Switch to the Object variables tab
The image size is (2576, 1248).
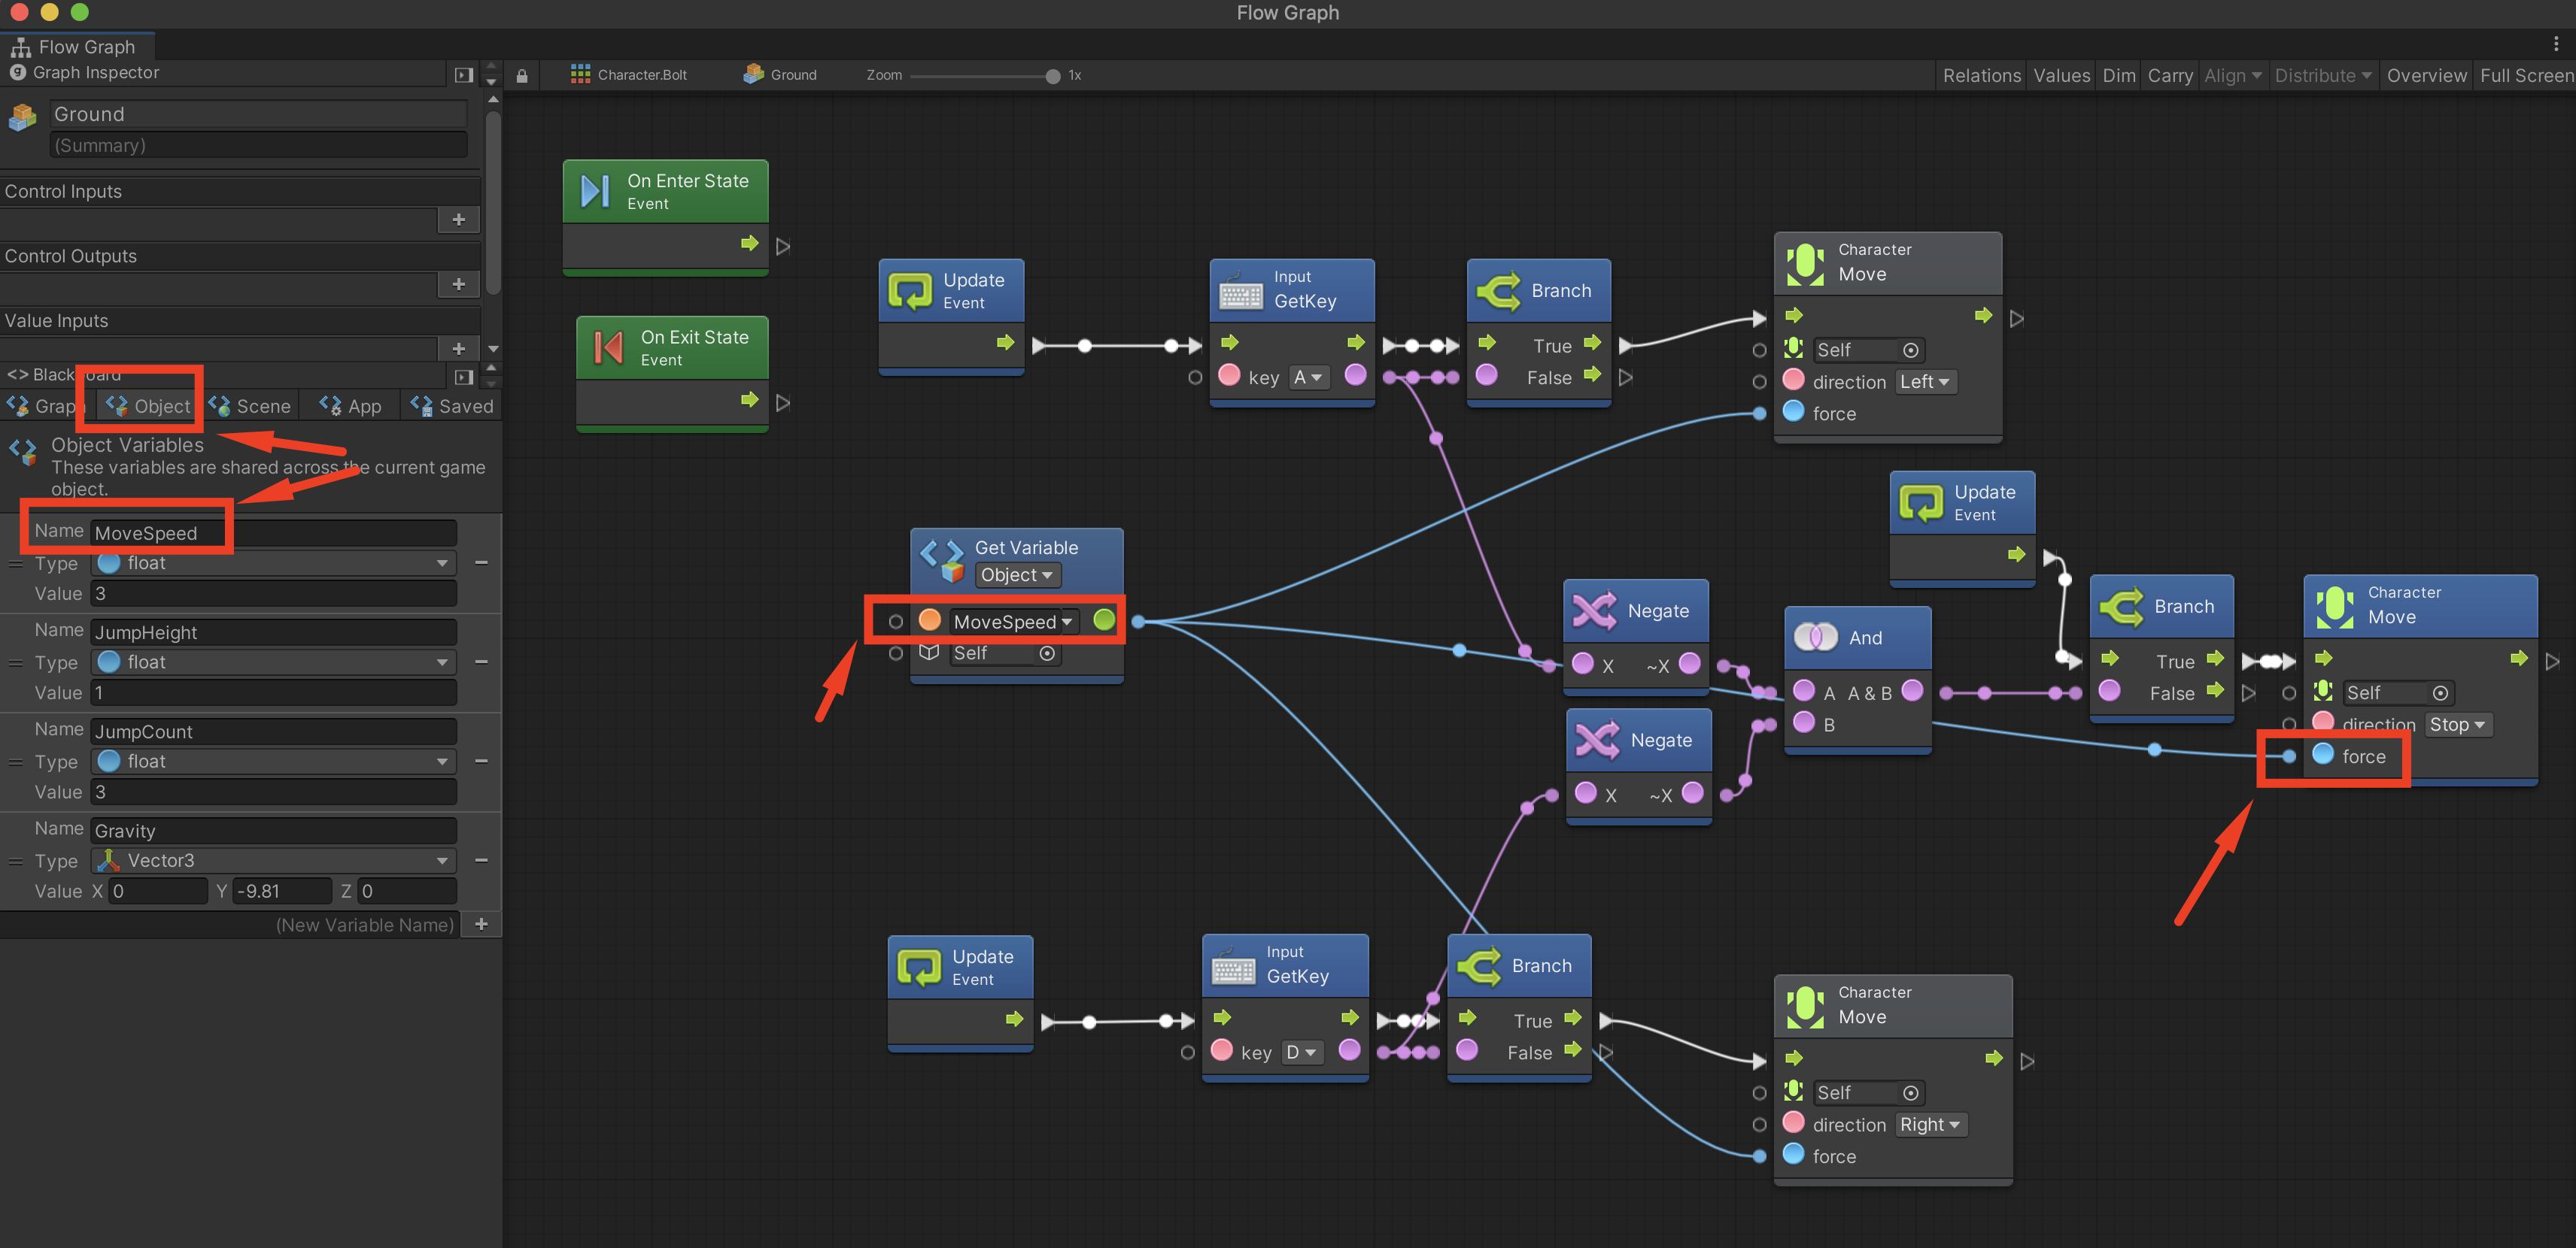click(148, 406)
